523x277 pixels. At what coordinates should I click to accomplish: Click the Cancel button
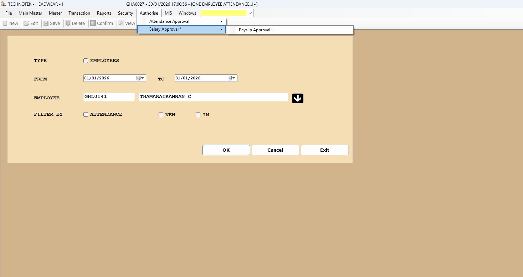click(x=275, y=150)
